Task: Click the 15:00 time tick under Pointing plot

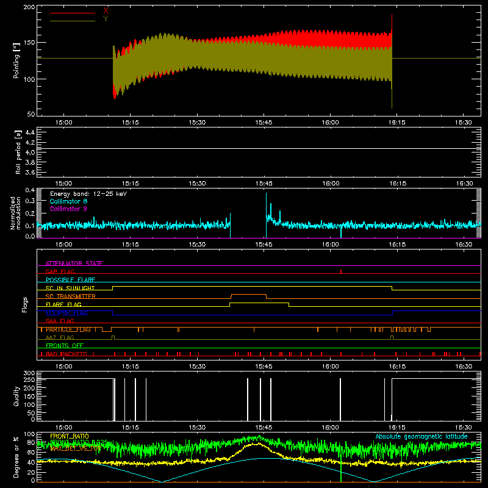Action: point(64,123)
